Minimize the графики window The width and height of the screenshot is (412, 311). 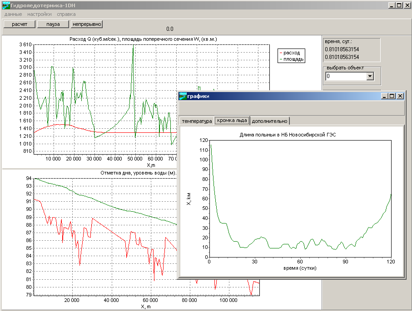tap(385, 96)
